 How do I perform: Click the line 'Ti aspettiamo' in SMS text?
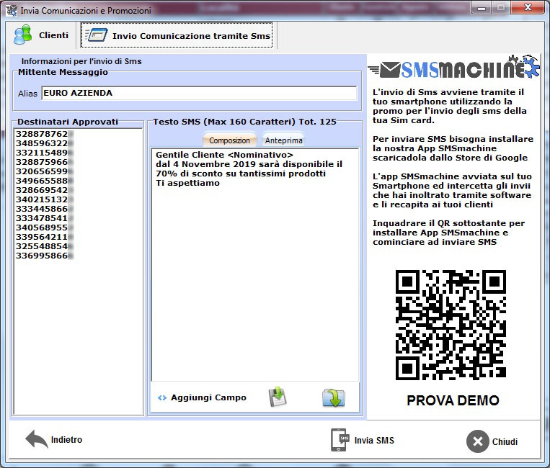(x=187, y=183)
